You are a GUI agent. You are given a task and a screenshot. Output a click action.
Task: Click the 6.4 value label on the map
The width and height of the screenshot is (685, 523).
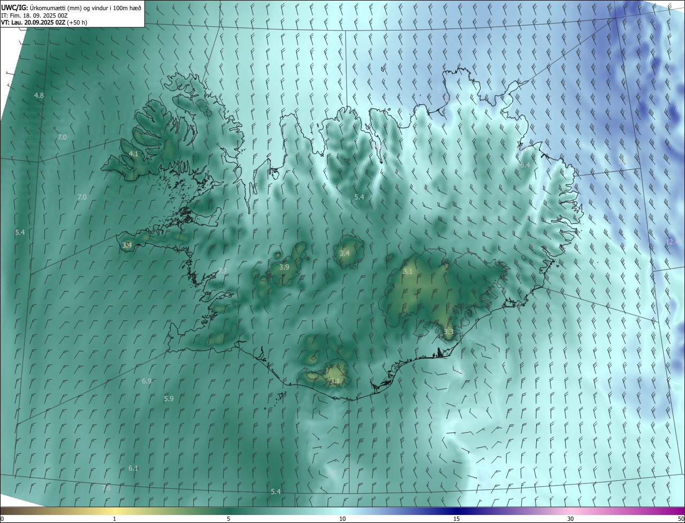pyautogui.click(x=525, y=165)
